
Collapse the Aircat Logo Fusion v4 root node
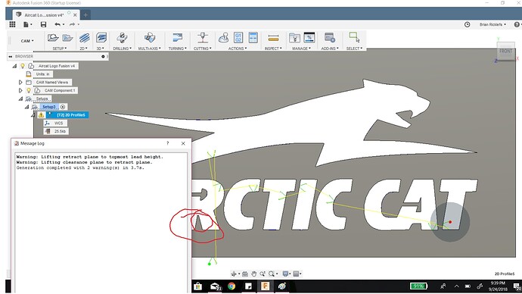pyautogui.click(x=14, y=66)
